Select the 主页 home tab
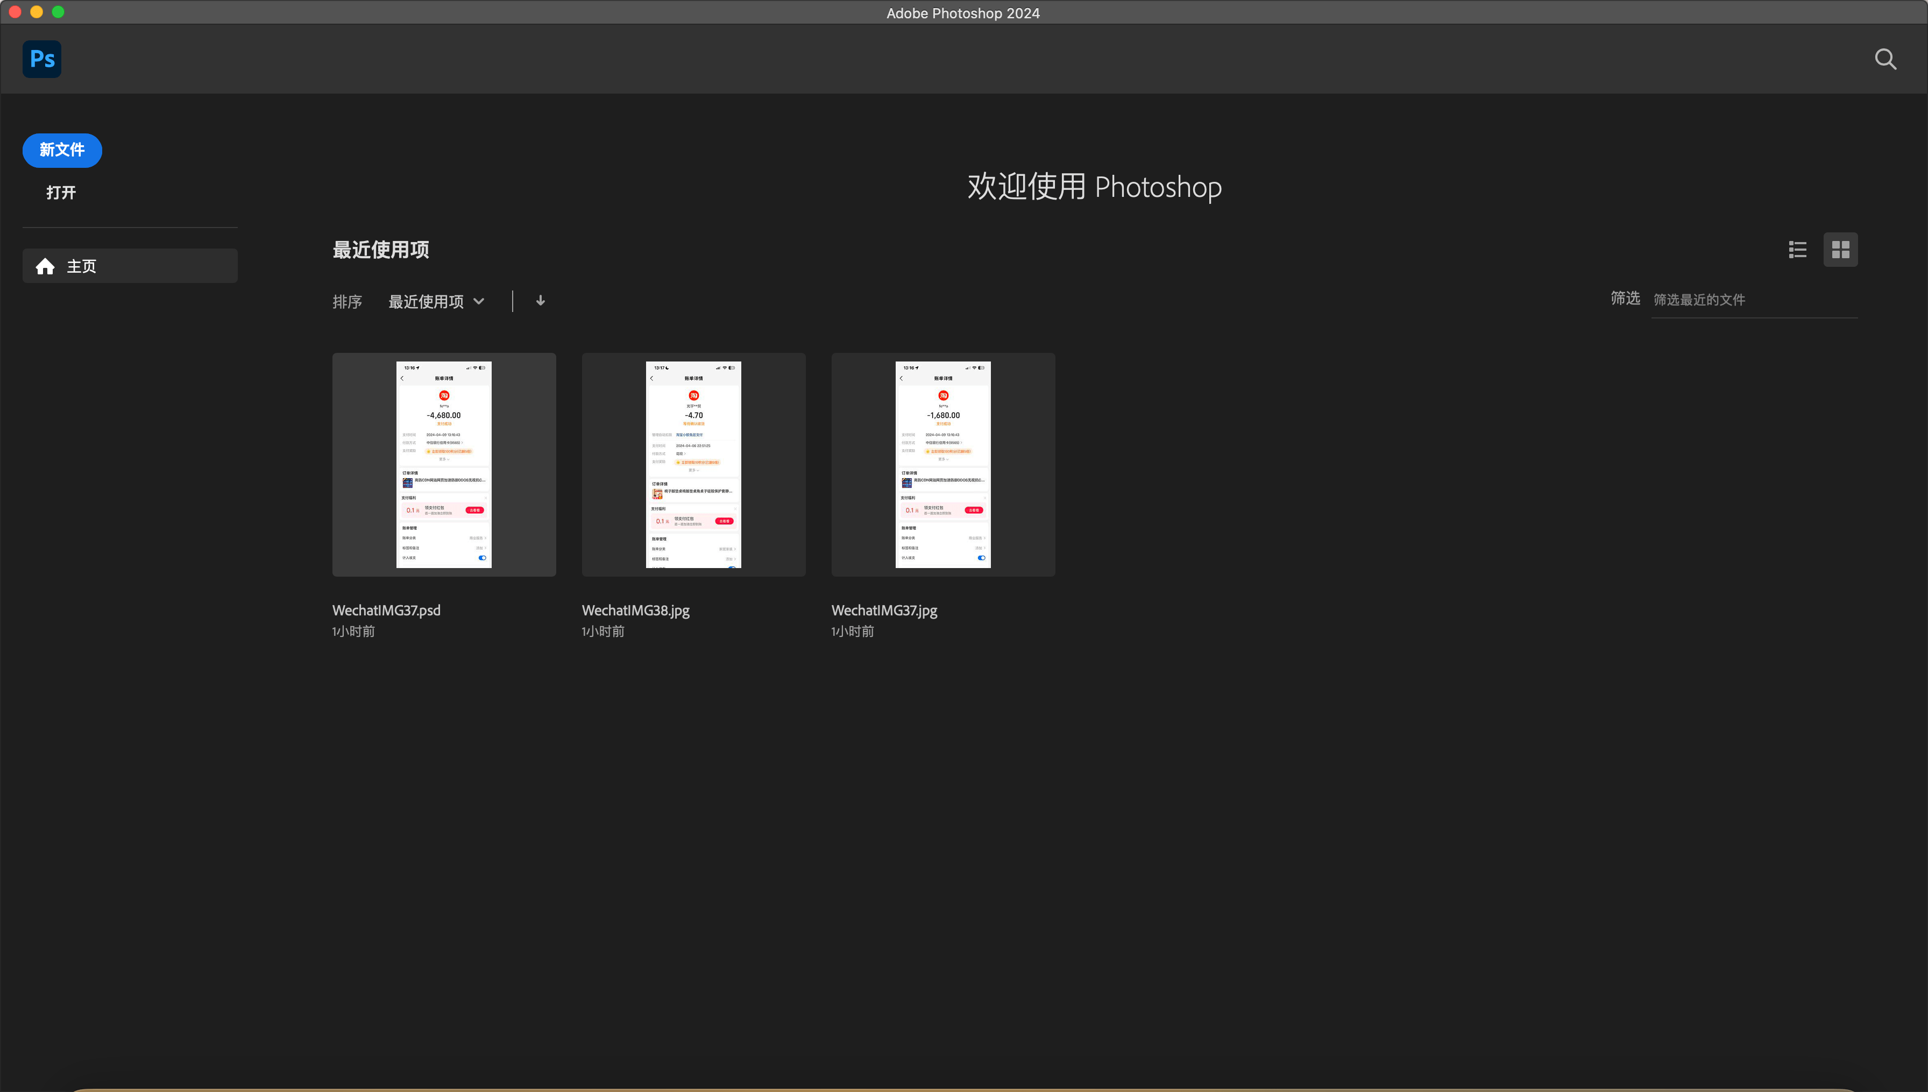1928x1092 pixels. tap(130, 266)
